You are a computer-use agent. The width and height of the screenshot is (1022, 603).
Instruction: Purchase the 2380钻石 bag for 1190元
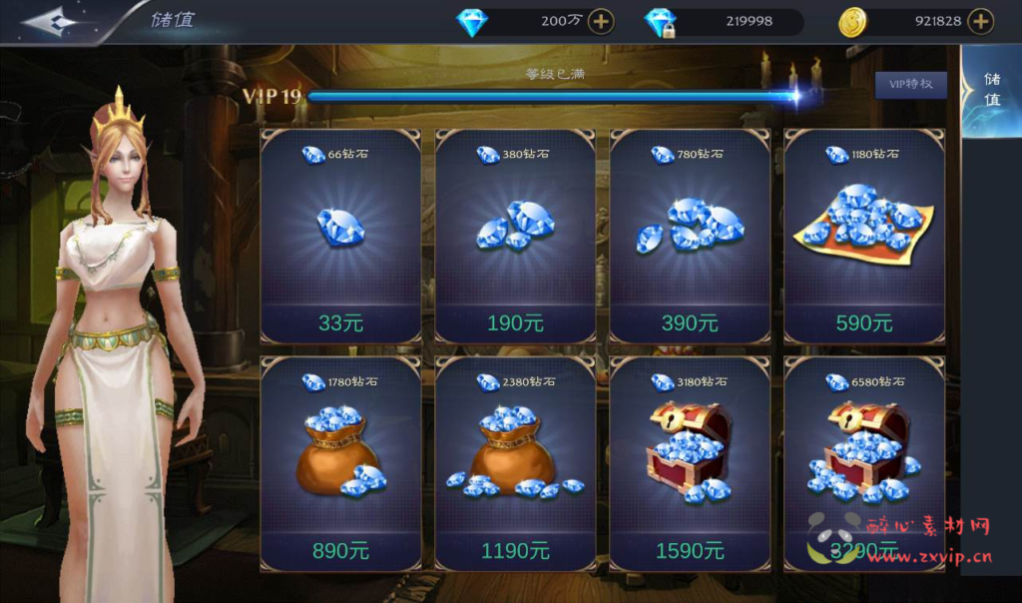click(515, 464)
